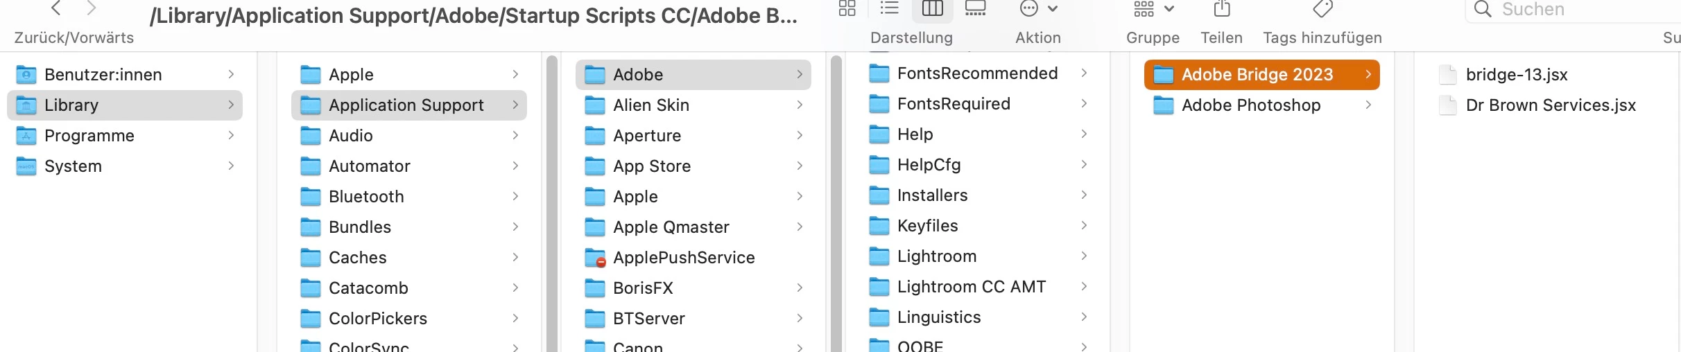Open the Installers folder
This screenshot has width=1681, height=352.
tap(978, 195)
